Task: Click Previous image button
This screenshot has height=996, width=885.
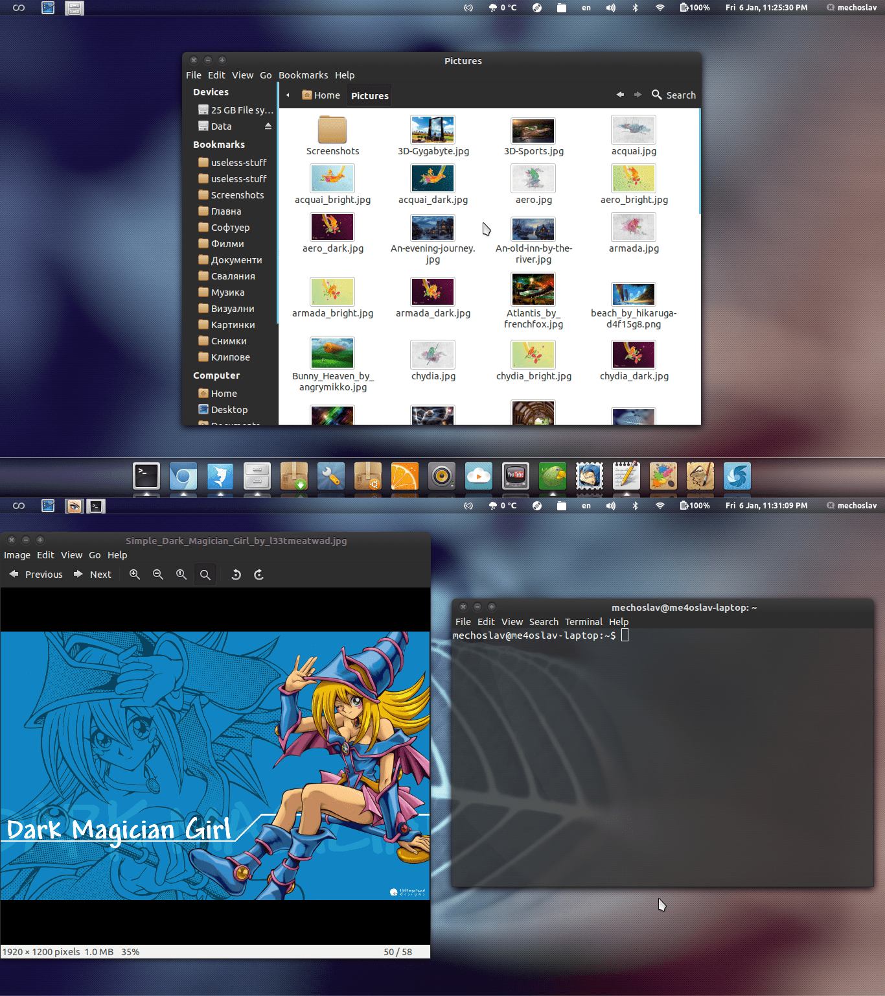Action: tap(36, 575)
